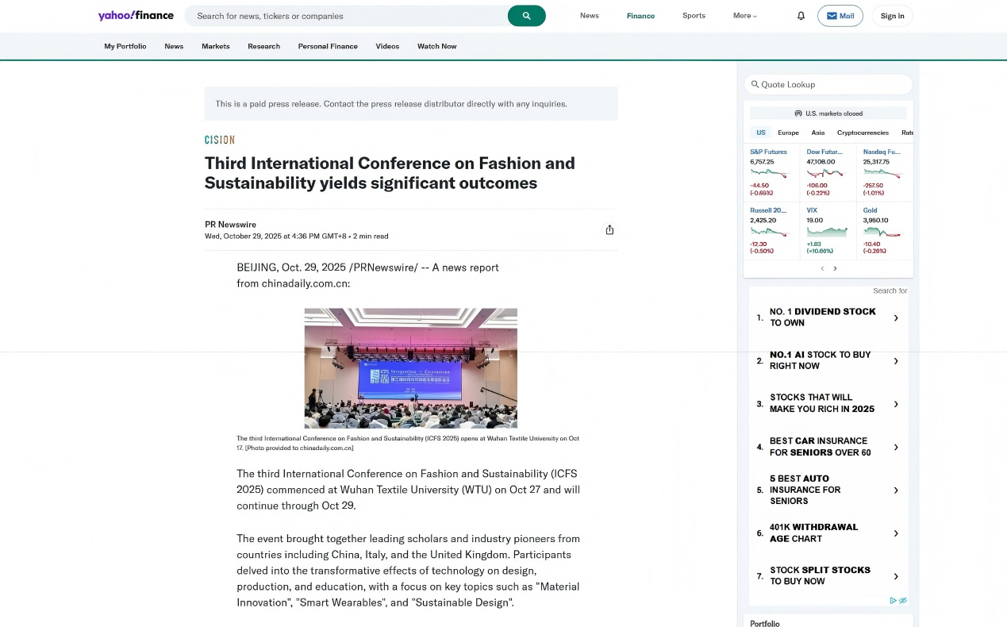Open the My Portfolio menu item
The width and height of the screenshot is (1007, 627).
[x=125, y=46]
